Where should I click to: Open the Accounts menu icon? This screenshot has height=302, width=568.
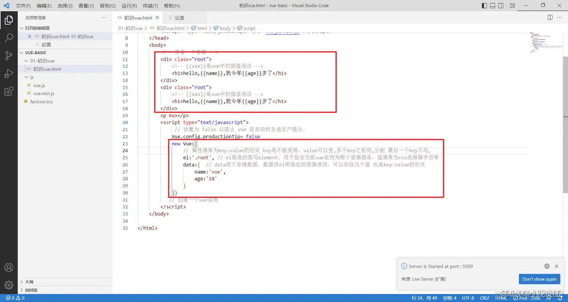(x=8, y=267)
